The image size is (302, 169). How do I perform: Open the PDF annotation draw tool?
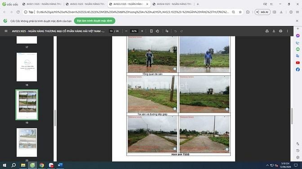(167, 31)
